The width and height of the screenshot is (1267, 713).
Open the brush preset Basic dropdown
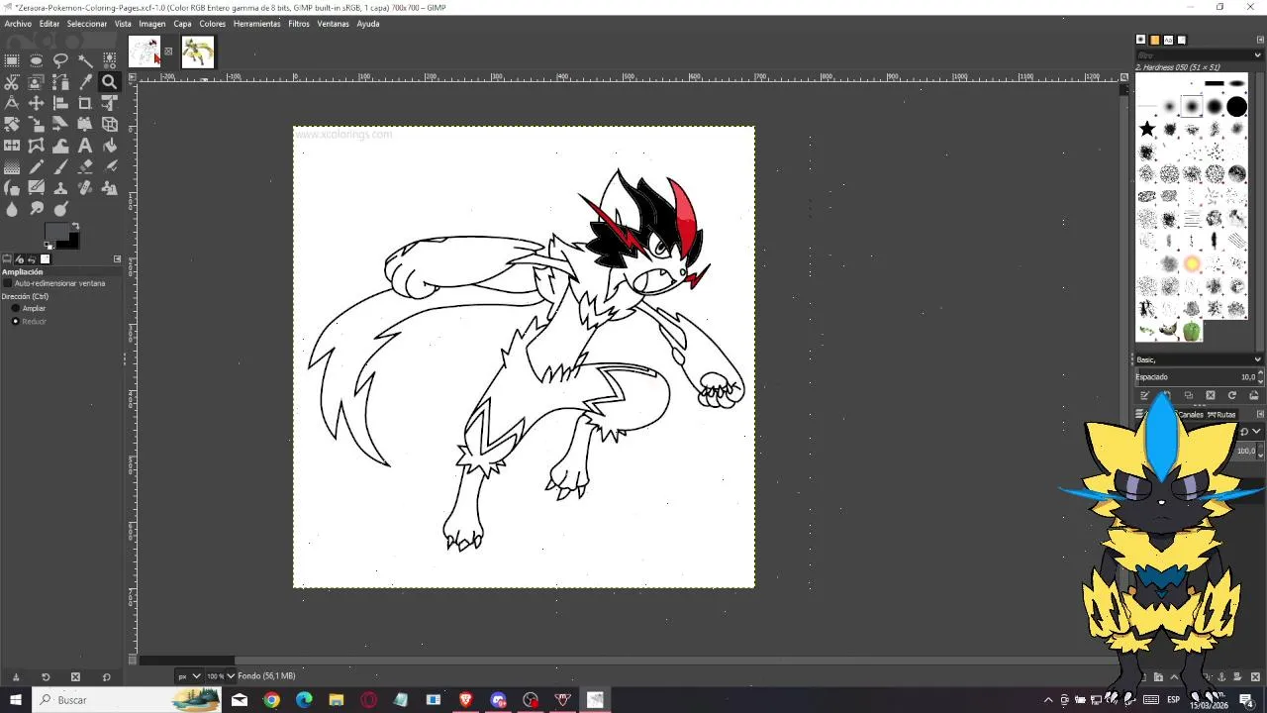tap(1199, 359)
